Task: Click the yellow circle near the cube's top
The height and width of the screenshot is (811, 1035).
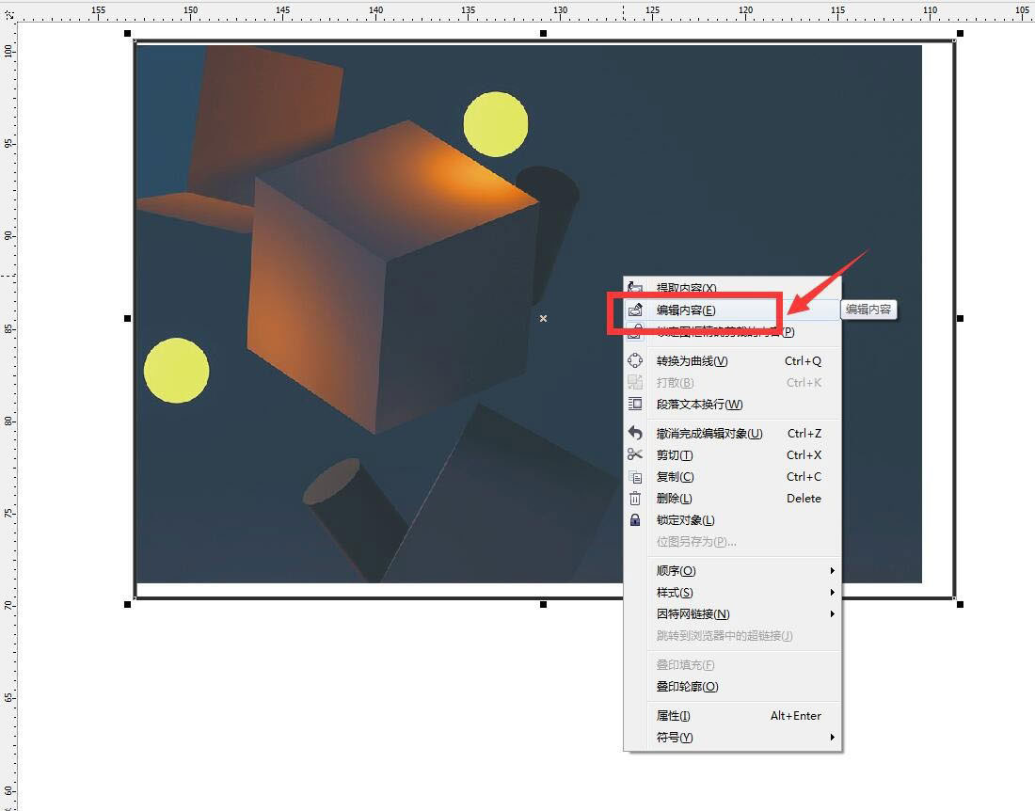Action: [496, 124]
